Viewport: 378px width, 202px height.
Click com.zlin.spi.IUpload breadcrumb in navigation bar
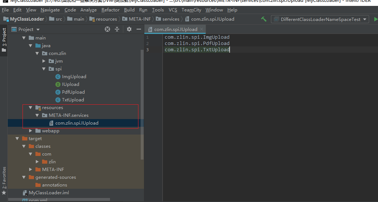tap(210, 19)
